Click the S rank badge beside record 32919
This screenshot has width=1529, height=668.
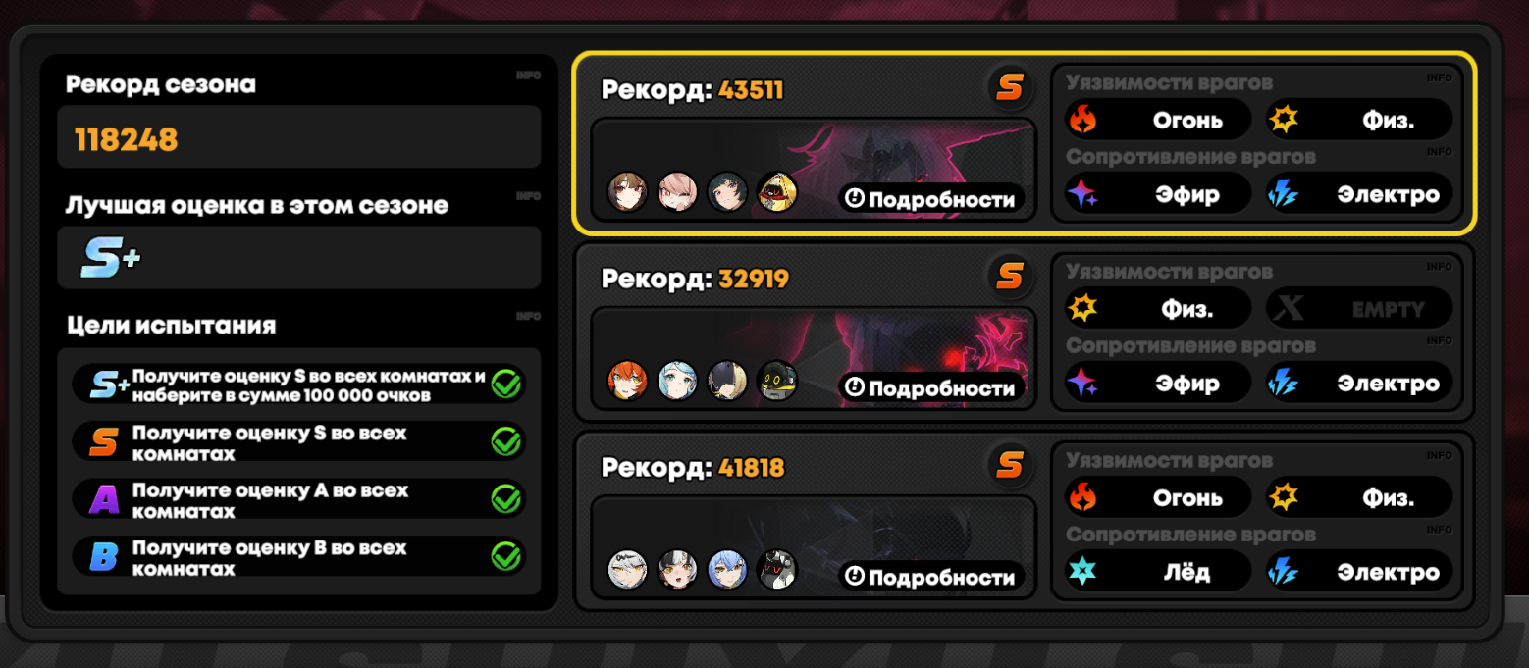click(1010, 277)
